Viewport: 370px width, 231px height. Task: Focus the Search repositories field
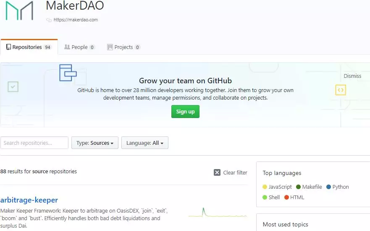34,143
